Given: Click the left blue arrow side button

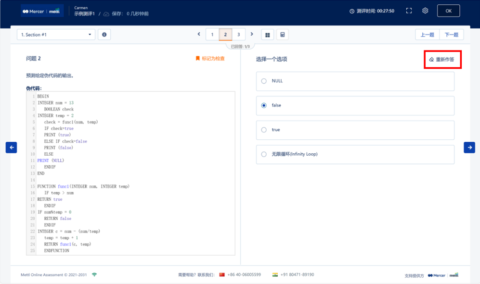Looking at the screenshot, I should [11, 148].
